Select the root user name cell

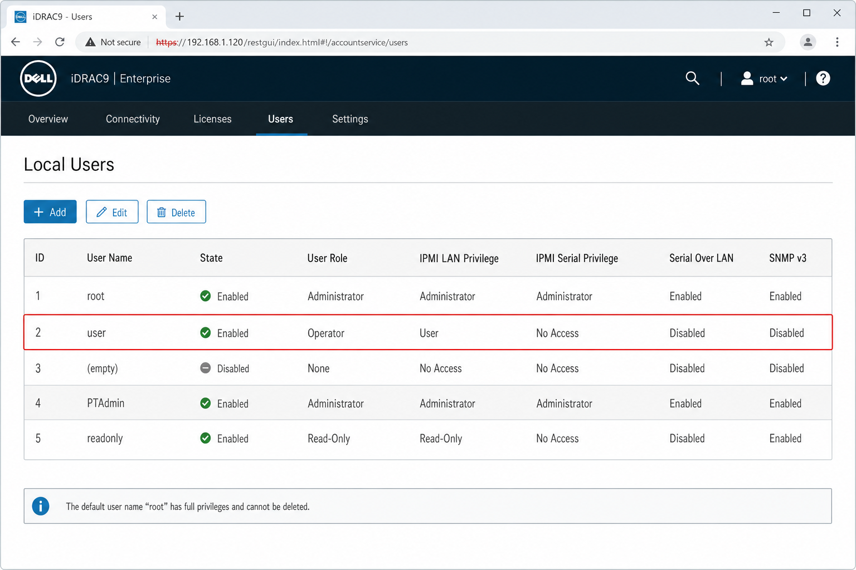click(96, 296)
